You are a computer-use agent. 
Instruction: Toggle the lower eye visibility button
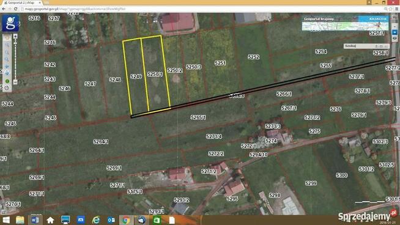pos(394,39)
